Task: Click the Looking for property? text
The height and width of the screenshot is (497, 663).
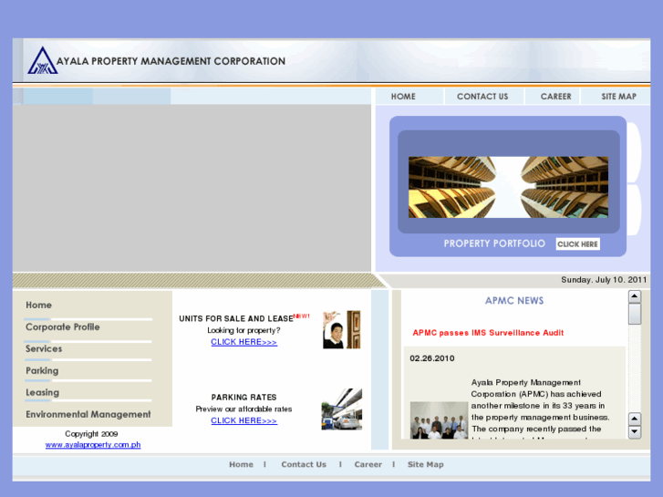Action: [x=243, y=330]
